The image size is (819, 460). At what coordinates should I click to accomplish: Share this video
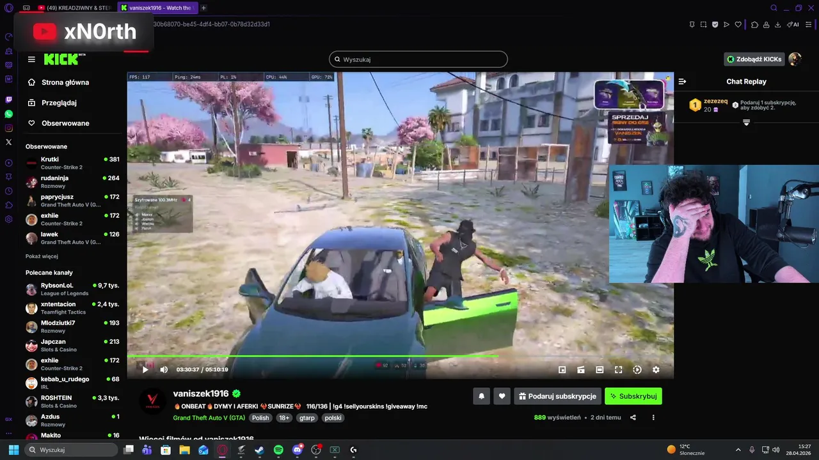(633, 417)
